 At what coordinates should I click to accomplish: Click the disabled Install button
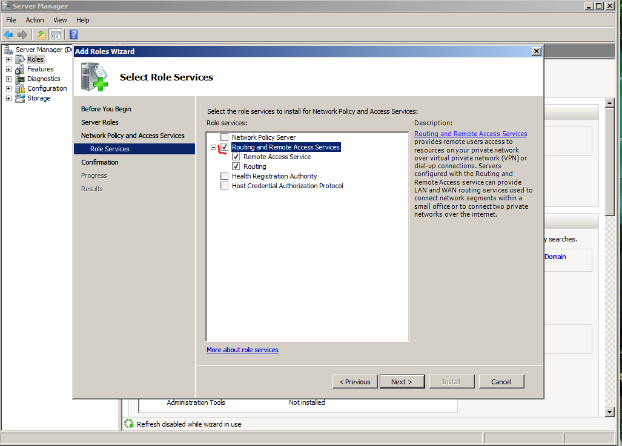tap(452, 382)
